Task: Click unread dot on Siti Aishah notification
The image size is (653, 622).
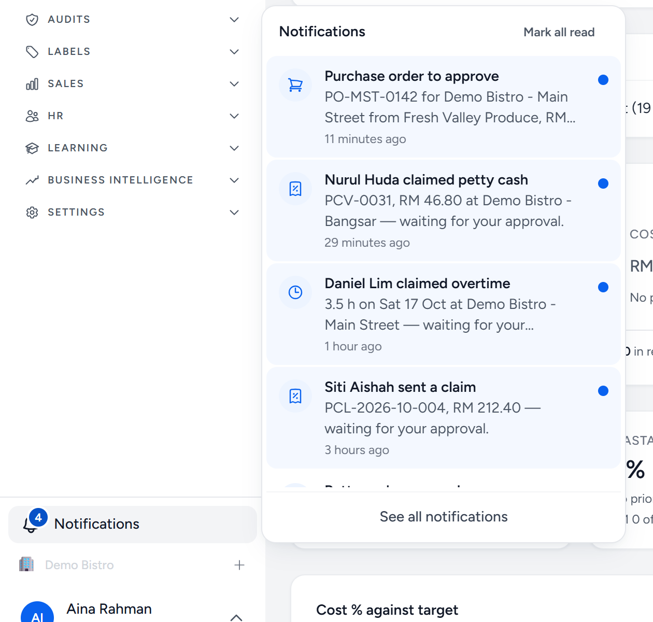Action: (603, 391)
